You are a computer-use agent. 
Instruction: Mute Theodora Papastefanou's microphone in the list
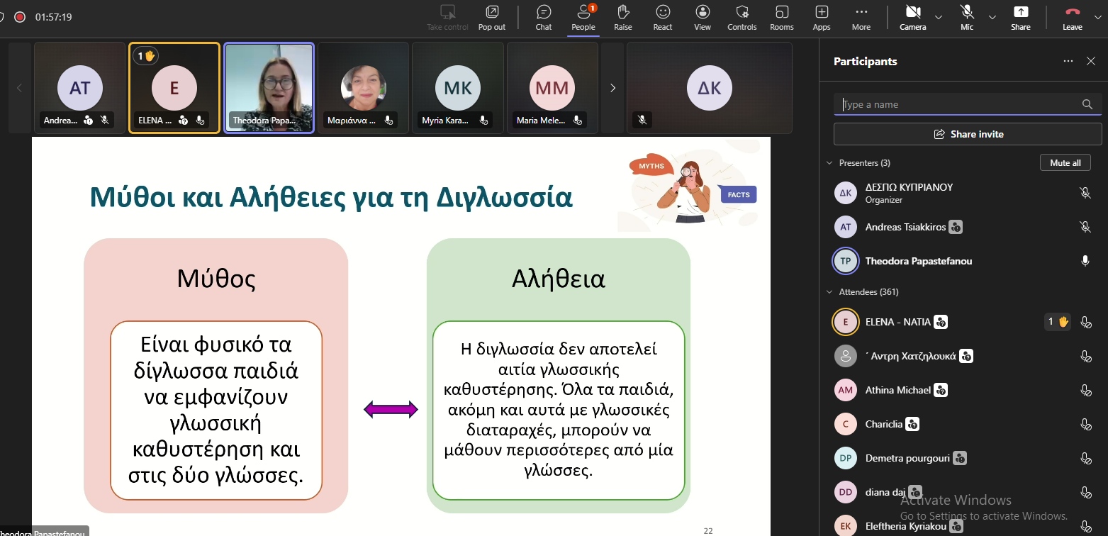[1085, 261]
